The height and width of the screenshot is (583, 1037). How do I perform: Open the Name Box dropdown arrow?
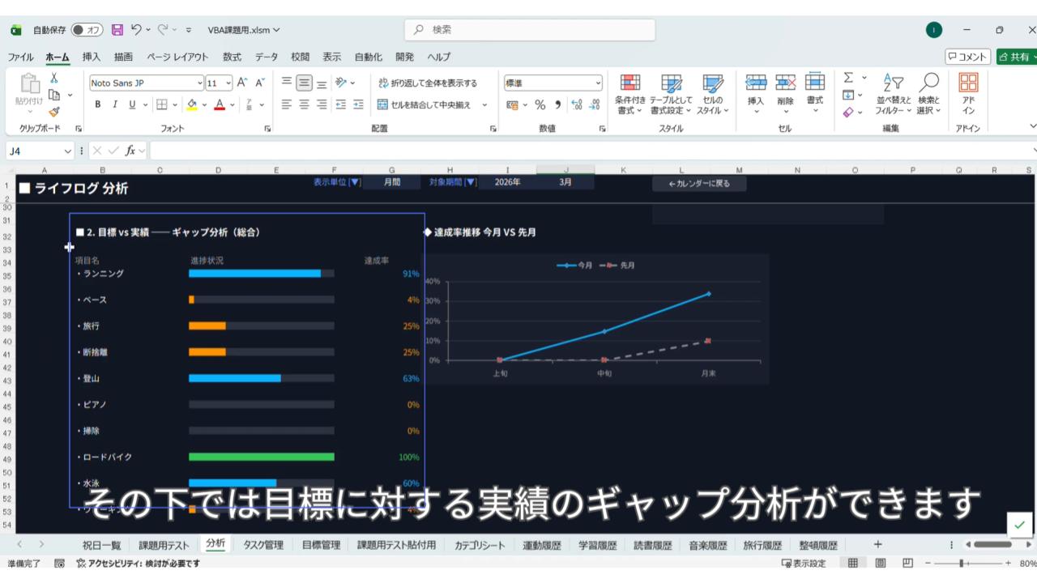pos(68,151)
